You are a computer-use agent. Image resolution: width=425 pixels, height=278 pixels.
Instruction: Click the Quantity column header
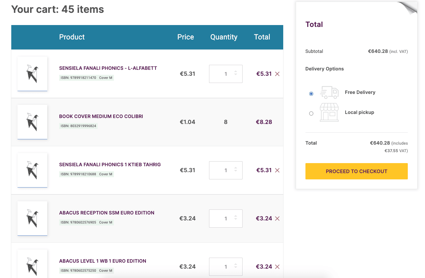coord(224,37)
